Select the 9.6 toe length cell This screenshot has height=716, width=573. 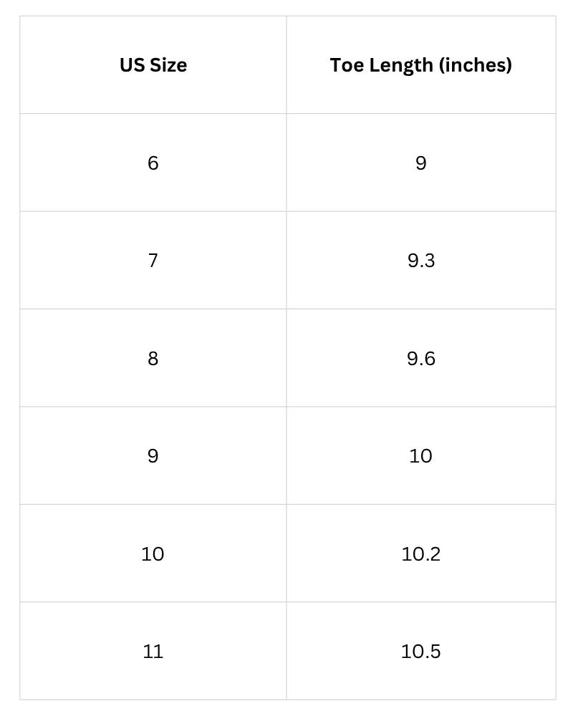[x=421, y=358]
